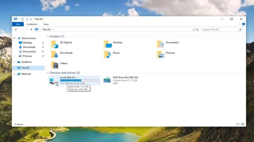The width and height of the screenshot is (254, 142).
Task: Click the '9 items' status bar text
Action: (x=19, y=124)
